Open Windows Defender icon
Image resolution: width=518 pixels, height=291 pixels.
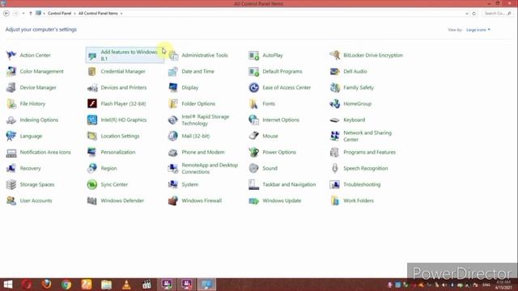point(91,200)
